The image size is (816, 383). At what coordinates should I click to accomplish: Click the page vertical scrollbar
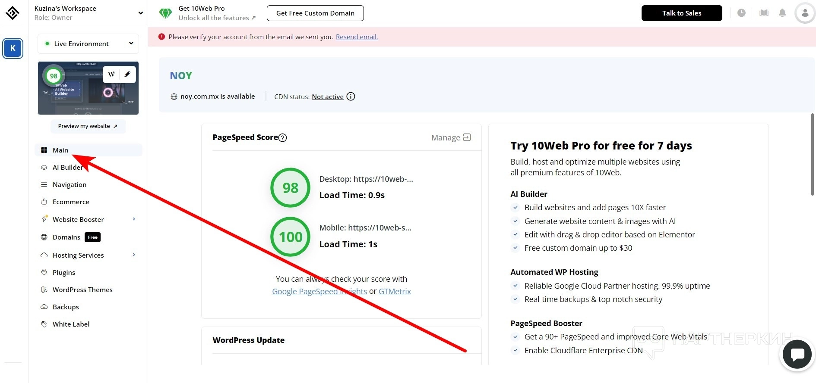click(x=813, y=154)
